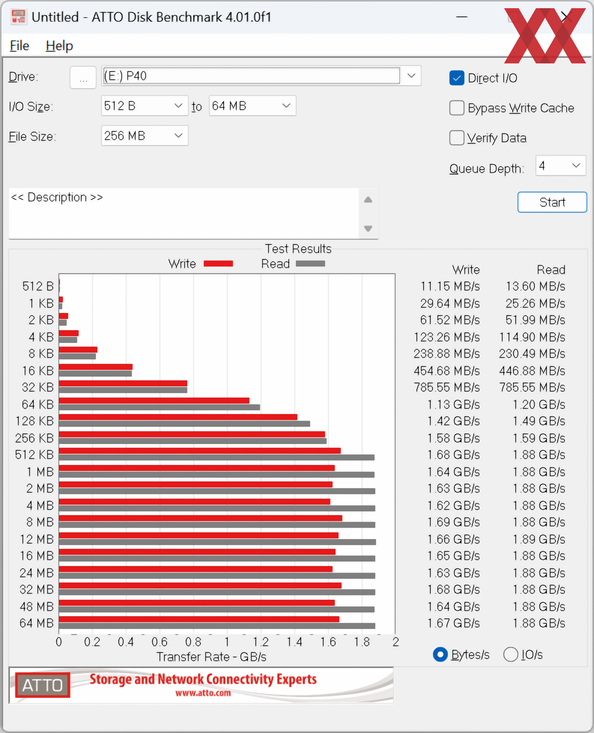
Task: Click the description scroll down arrow
Action: point(368,228)
